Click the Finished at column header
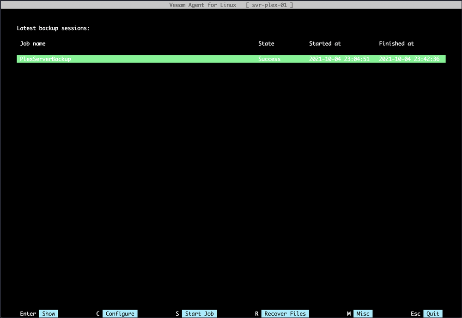Screen dimensions: 462x318 click(x=396, y=43)
